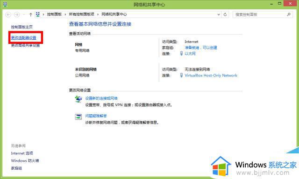The height and width of the screenshot is (179, 299).
Task: Open the 以太网 connection link
Action: coord(190,54)
